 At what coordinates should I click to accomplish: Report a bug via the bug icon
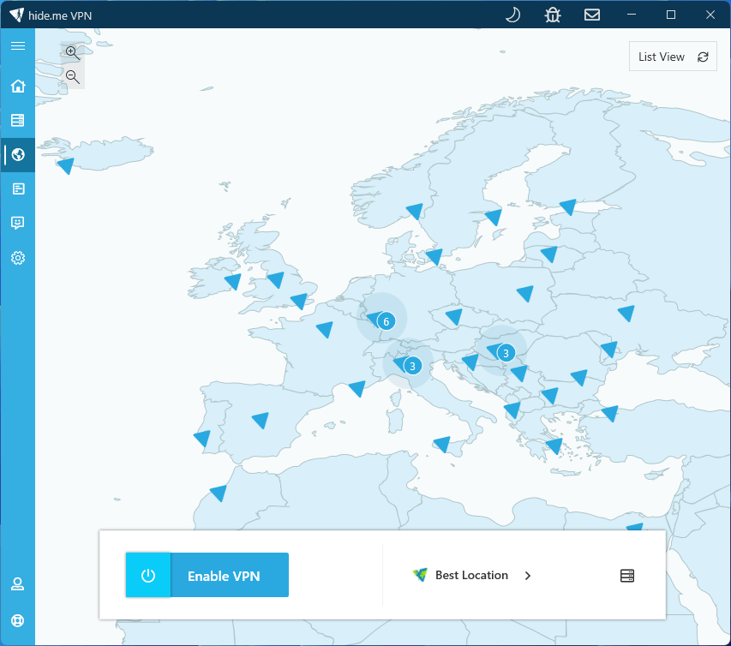(x=552, y=15)
